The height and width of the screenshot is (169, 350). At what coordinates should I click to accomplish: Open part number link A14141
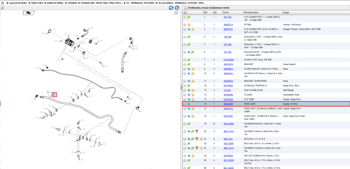tap(228, 90)
